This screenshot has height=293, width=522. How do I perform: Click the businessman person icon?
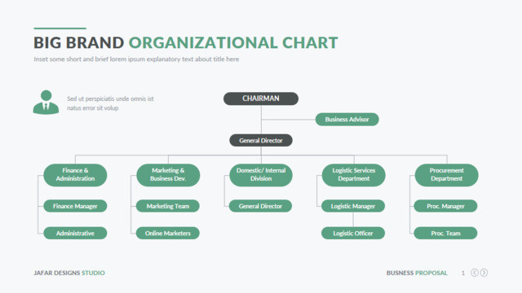tap(46, 103)
